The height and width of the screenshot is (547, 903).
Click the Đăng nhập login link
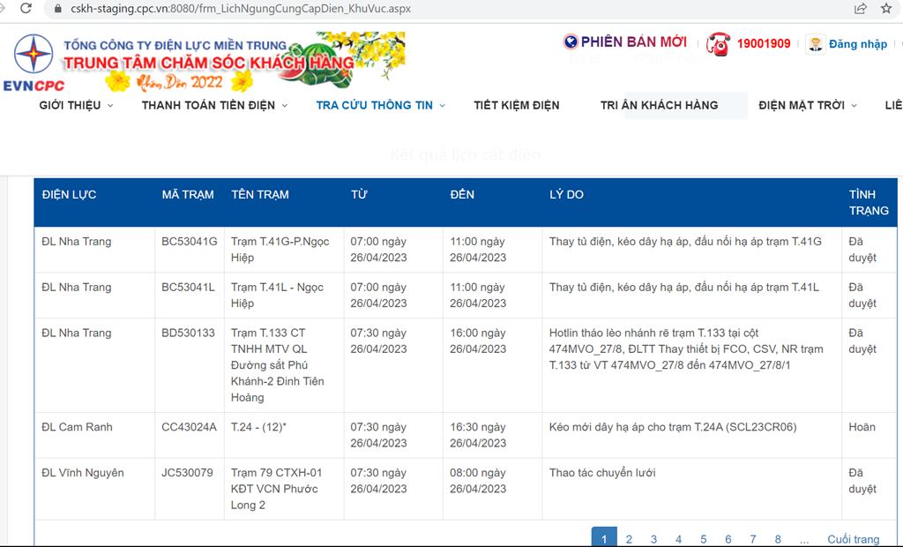(857, 44)
